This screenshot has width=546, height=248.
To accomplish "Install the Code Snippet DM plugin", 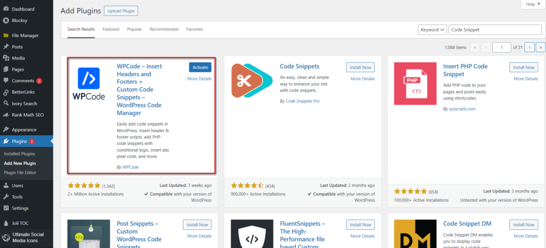I will (x=524, y=225).
